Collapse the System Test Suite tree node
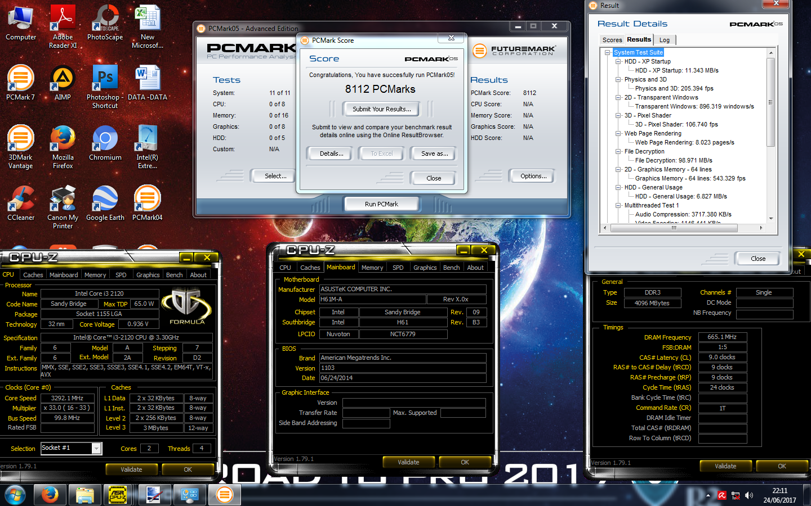 pos(608,52)
